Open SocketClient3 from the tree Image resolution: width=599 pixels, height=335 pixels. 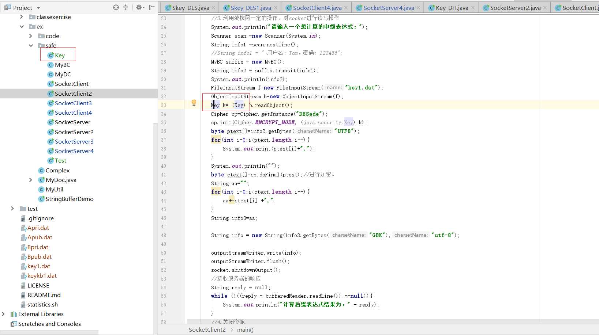pos(73,103)
